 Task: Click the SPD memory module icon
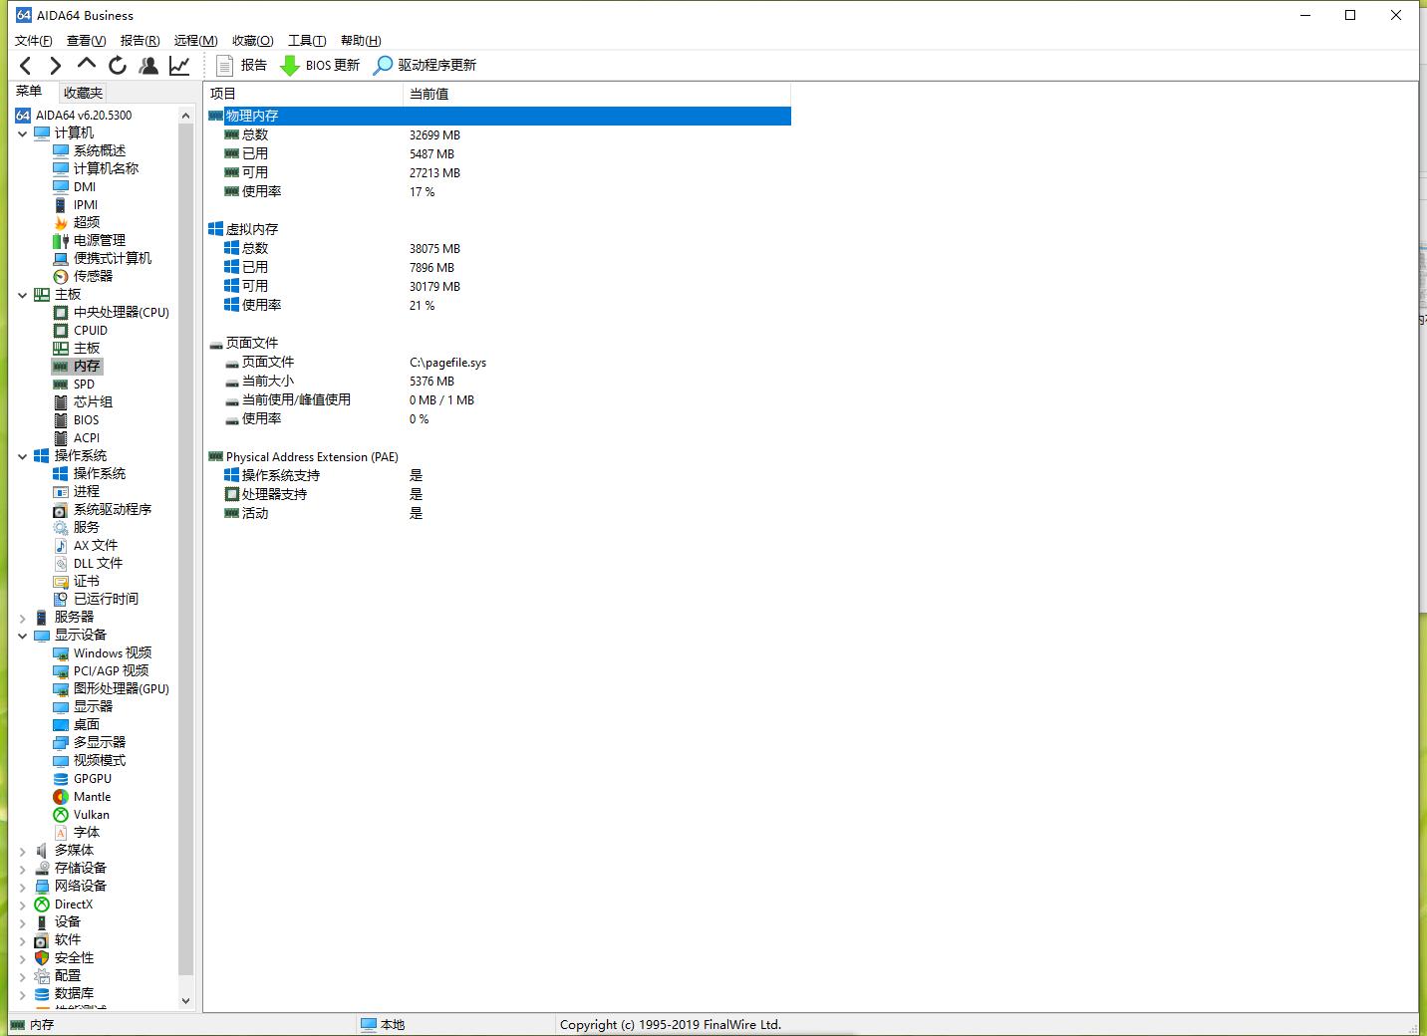point(61,384)
